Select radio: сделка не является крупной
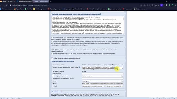Screen dimensions: 177x99 pos(52,42)
